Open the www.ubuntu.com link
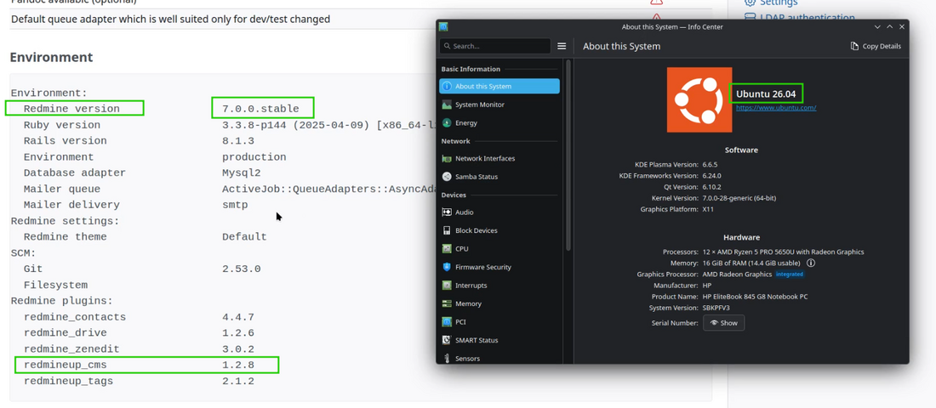The width and height of the screenshot is (936, 408). (x=776, y=108)
